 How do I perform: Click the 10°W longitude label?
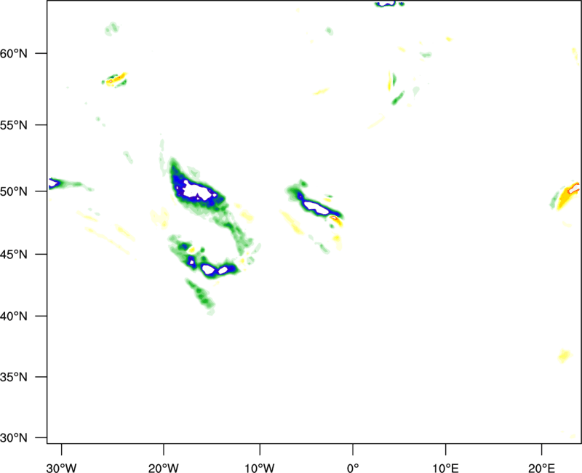click(260, 468)
